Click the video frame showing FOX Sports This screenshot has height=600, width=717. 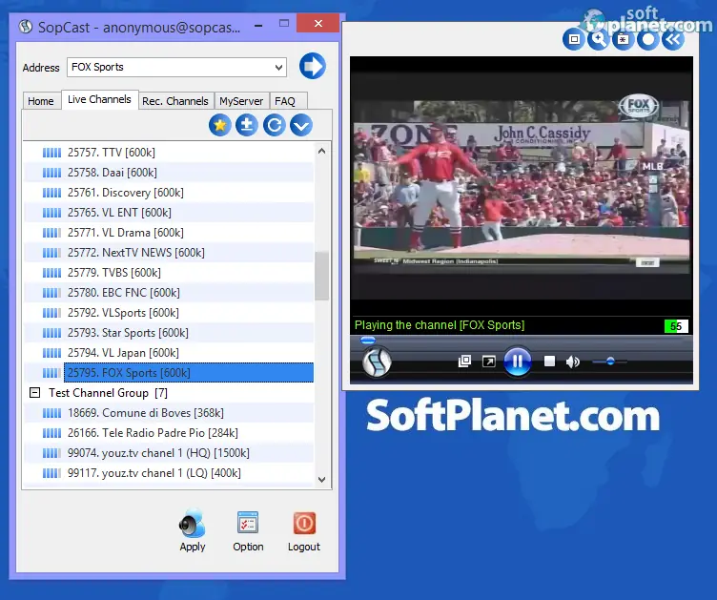(522, 187)
